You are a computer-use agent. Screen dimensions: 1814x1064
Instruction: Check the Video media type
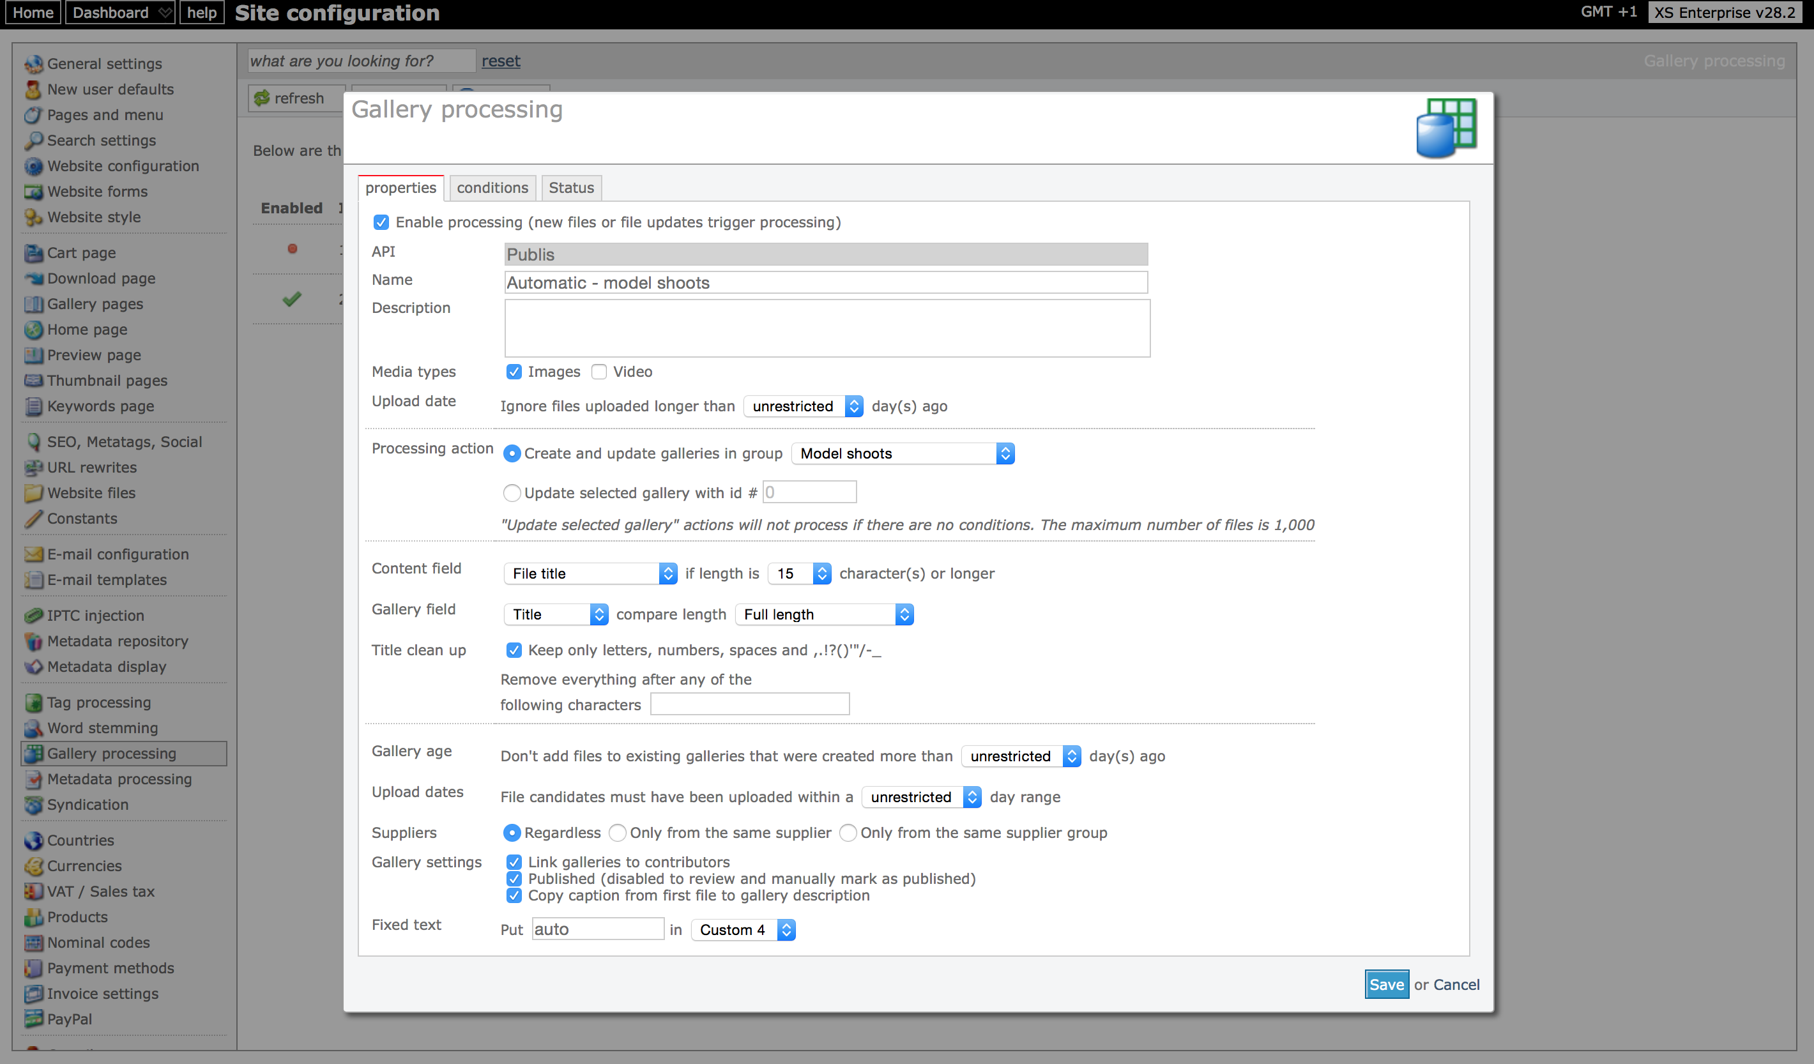coord(599,372)
